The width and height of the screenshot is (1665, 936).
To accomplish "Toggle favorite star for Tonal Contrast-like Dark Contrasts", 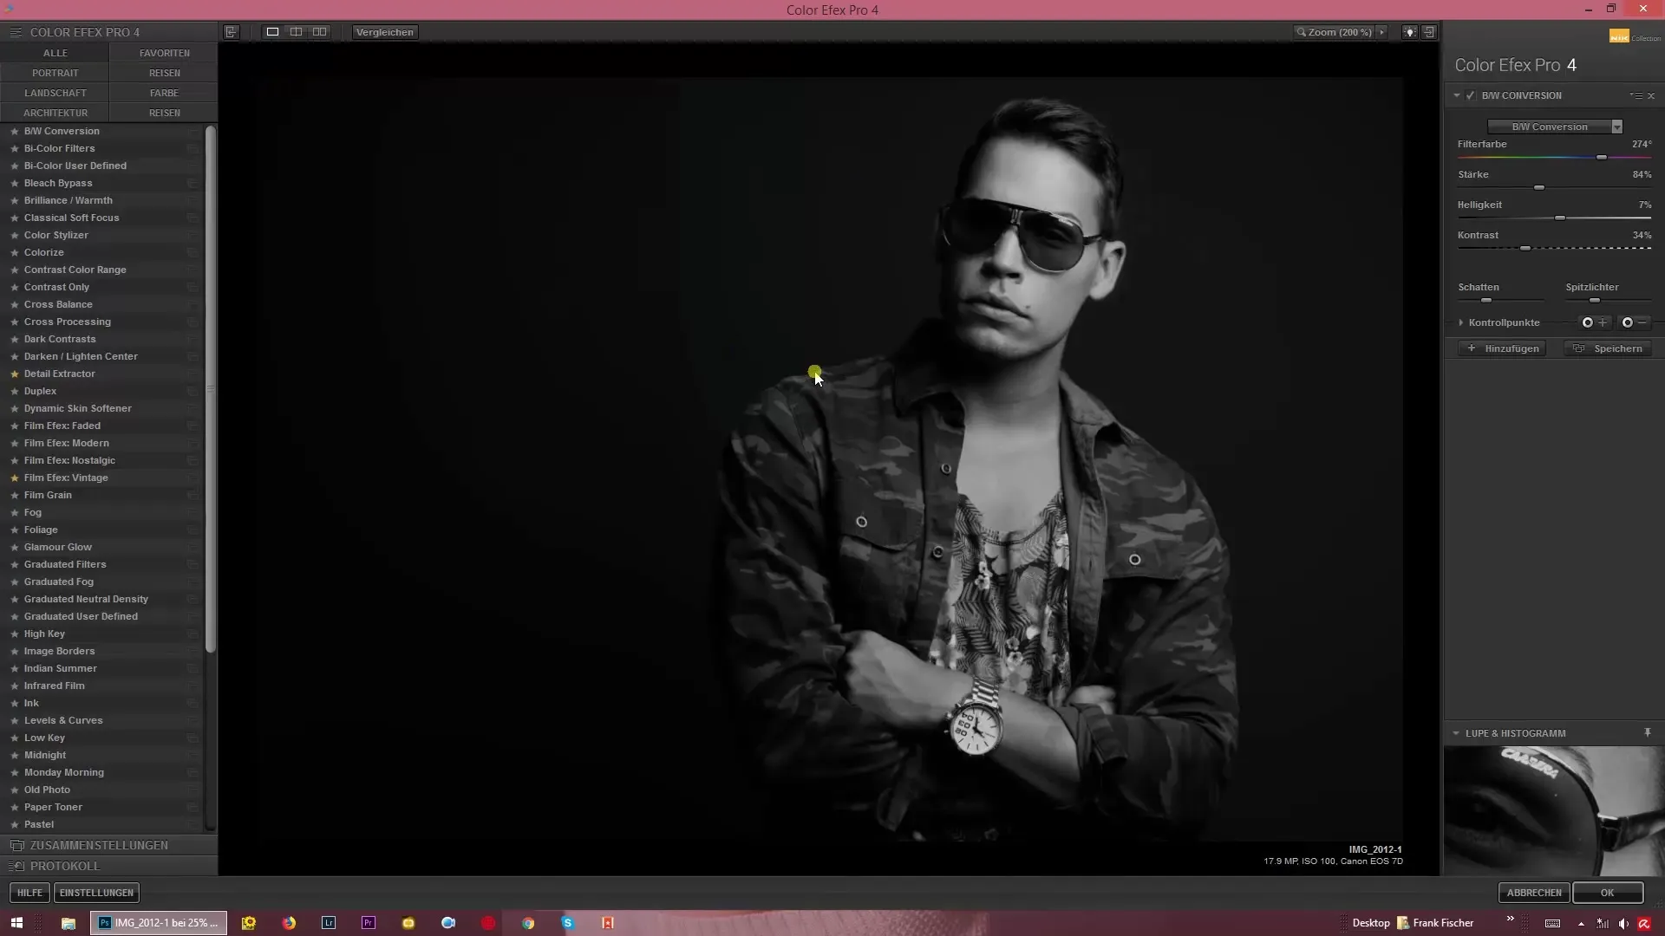I will click(x=14, y=339).
